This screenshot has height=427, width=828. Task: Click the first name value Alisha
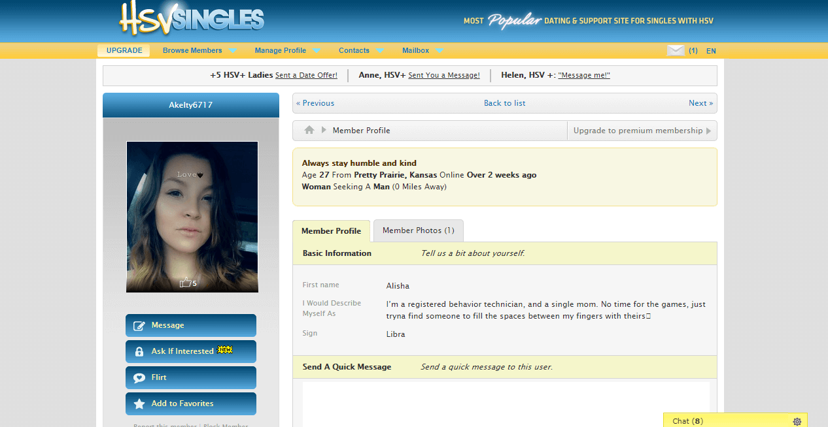click(398, 286)
